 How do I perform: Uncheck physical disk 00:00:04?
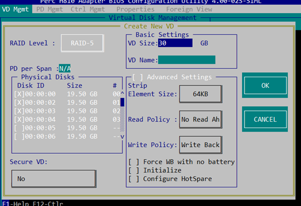[19, 119]
